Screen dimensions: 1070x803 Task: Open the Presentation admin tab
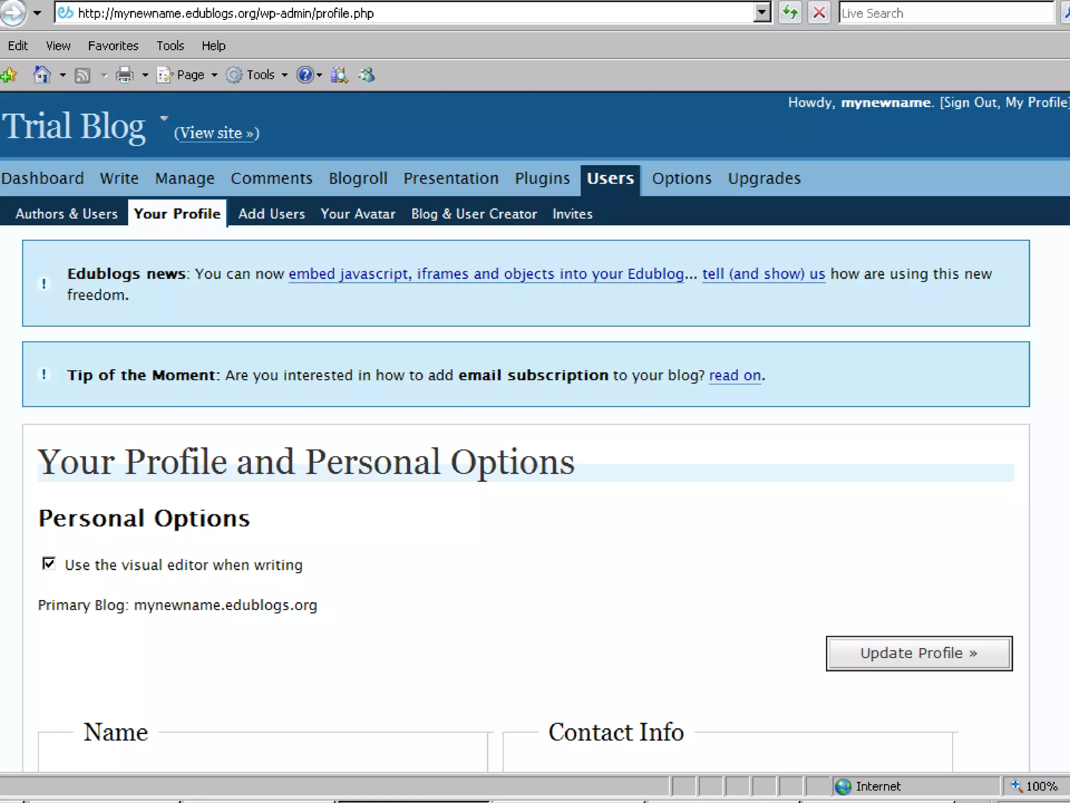451,179
